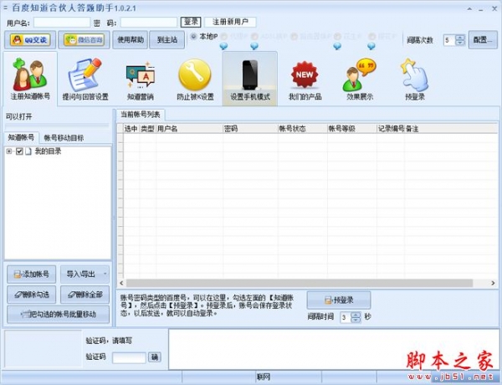Image resolution: width=502 pixels, height=385 pixels.
Task: Click the application menu icon in the title bar
Action: pyautogui.click(x=5, y=7)
